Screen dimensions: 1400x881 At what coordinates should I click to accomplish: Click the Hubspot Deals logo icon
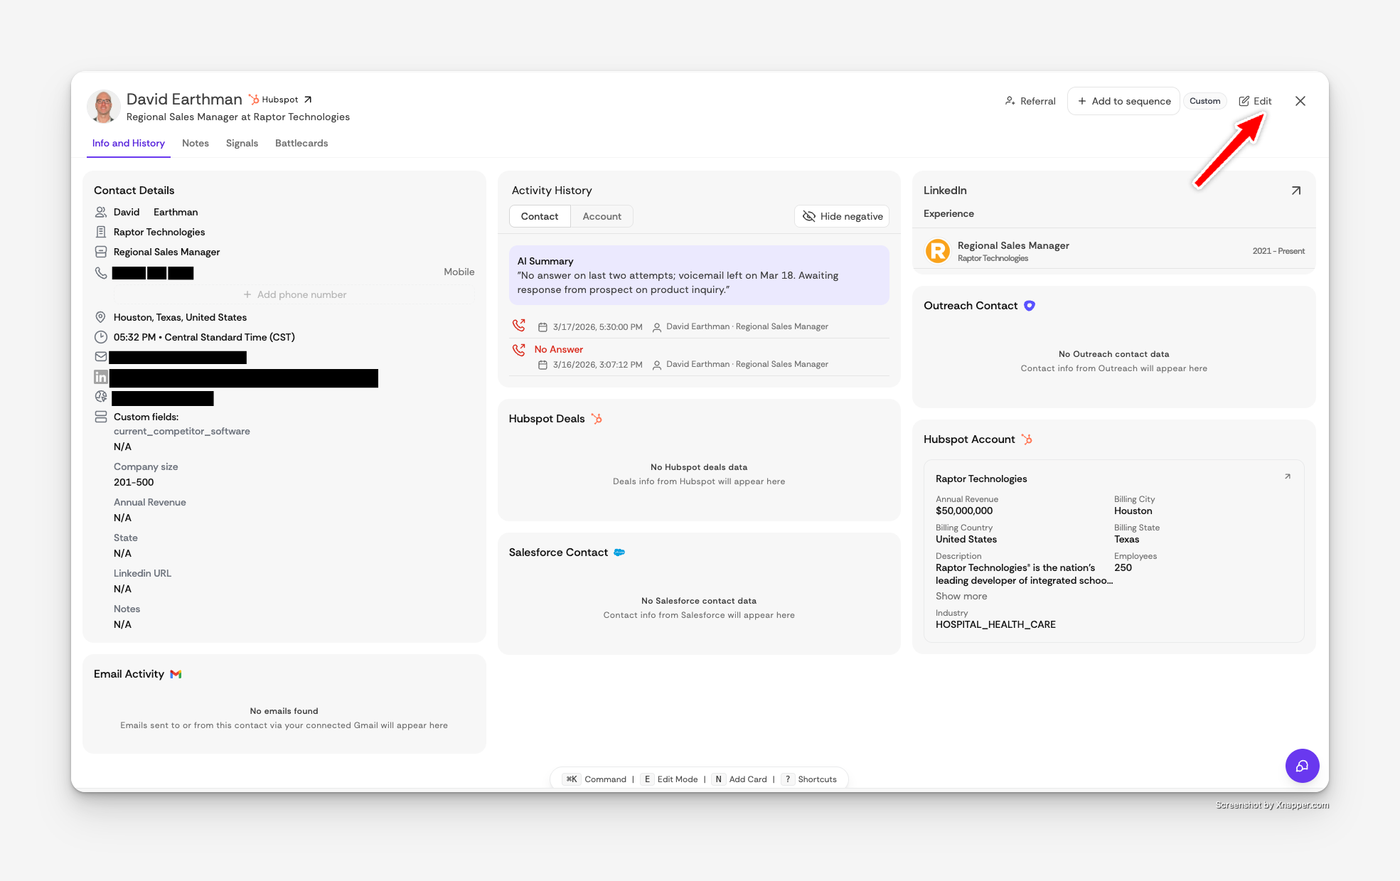coord(597,419)
